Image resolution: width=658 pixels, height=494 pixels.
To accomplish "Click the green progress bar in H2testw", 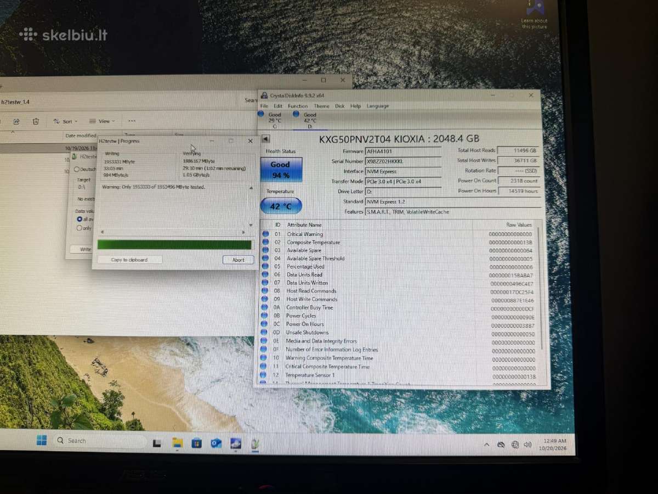I will pos(174,245).
